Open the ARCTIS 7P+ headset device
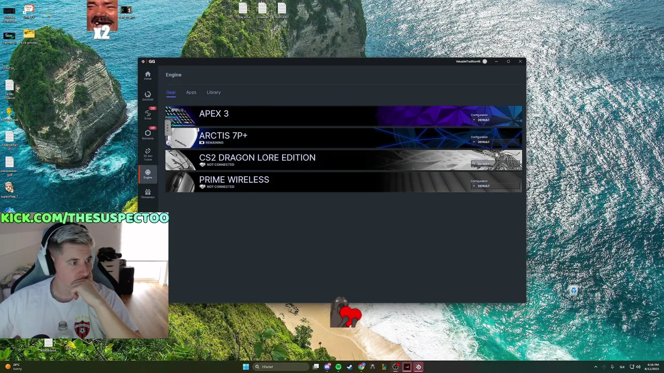 (343, 138)
